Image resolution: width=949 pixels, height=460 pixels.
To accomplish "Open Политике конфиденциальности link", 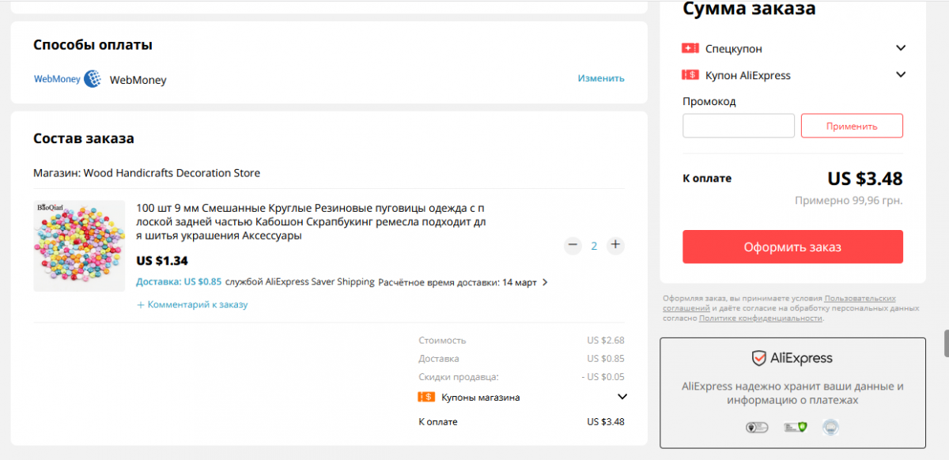I will tap(761, 318).
